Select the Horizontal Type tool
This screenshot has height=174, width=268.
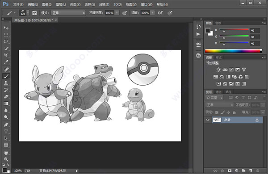coord(6,131)
